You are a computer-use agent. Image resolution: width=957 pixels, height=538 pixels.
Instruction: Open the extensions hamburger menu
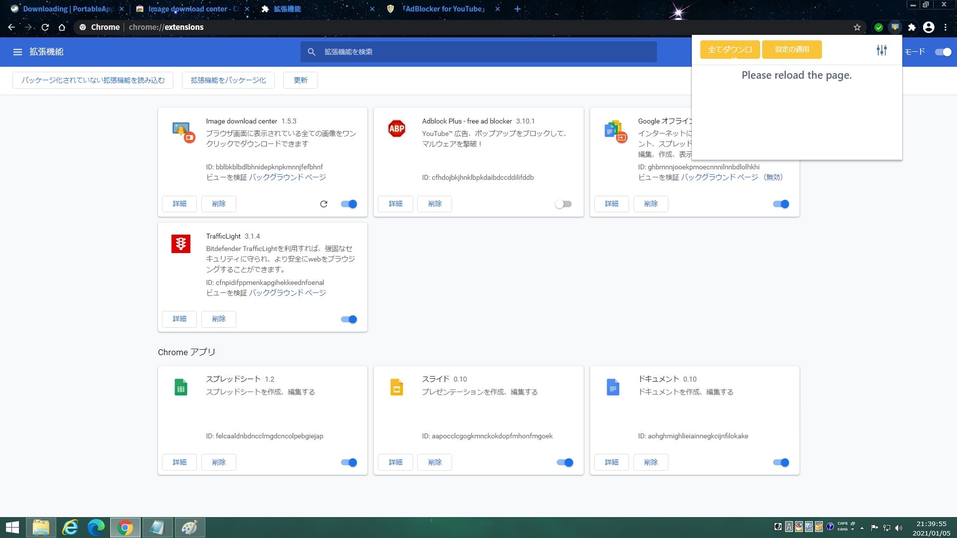[18, 52]
